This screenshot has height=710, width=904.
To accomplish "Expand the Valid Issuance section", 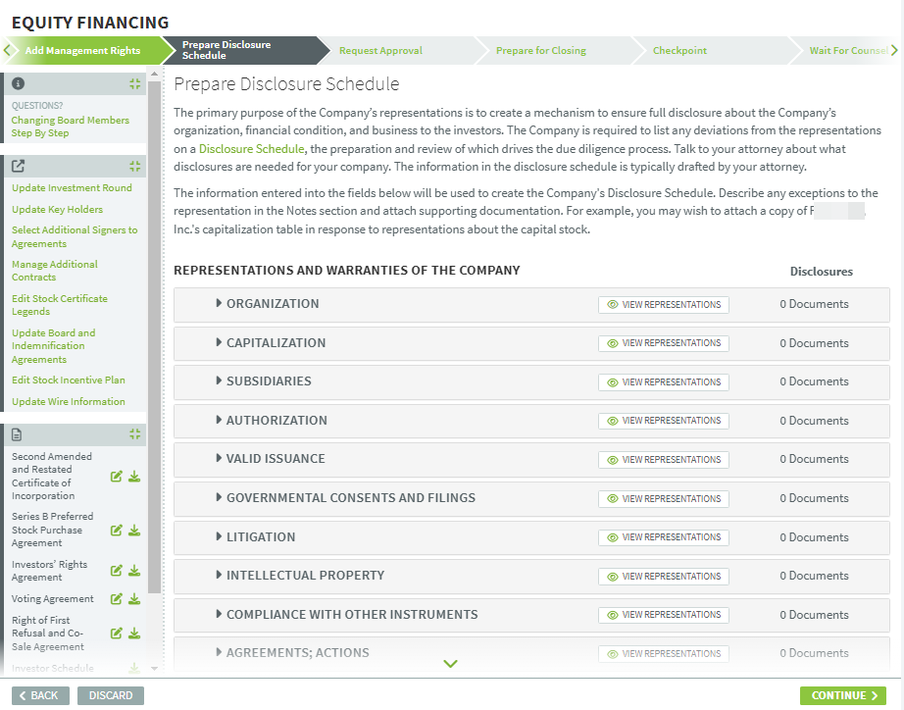I will click(x=219, y=459).
